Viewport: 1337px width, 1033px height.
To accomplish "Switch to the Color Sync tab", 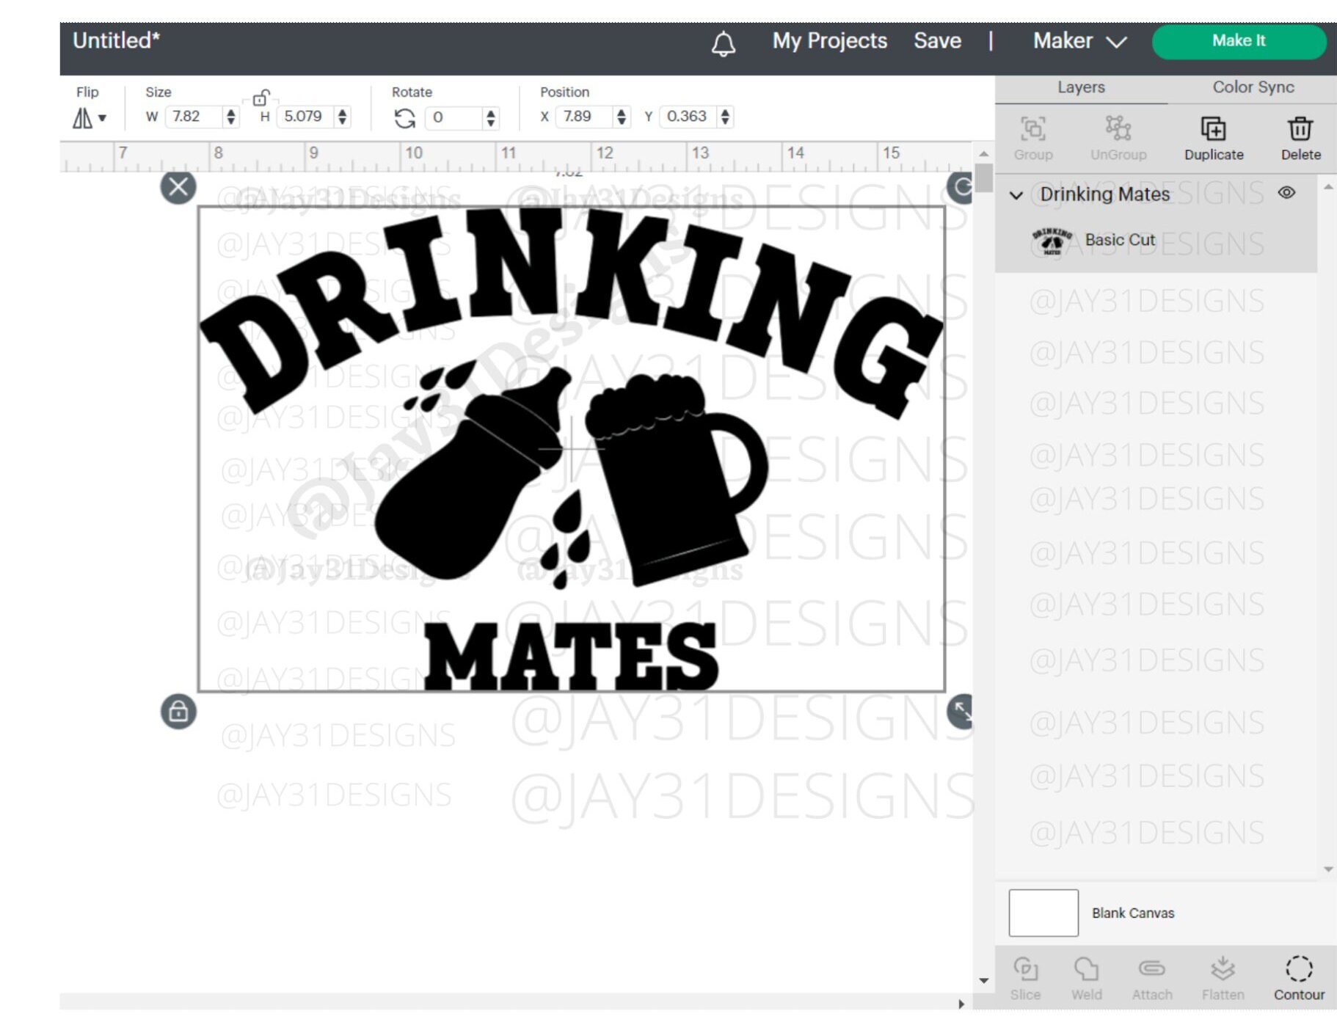I will click(x=1251, y=87).
